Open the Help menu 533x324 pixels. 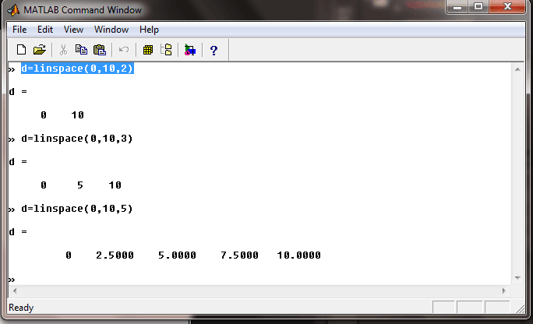pos(149,30)
